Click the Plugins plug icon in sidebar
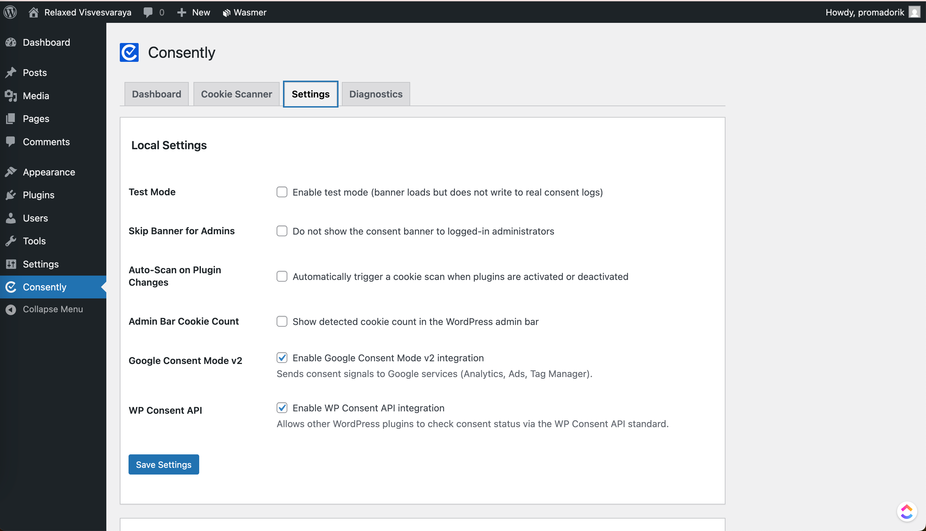The image size is (926, 531). 11,195
